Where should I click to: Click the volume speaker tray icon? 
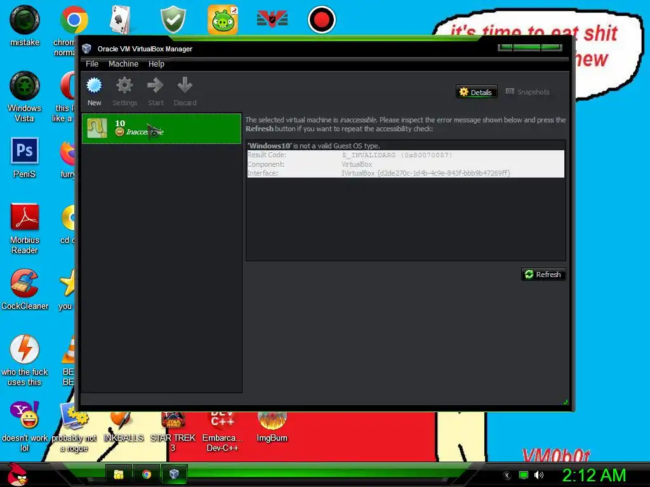pyautogui.click(x=538, y=475)
